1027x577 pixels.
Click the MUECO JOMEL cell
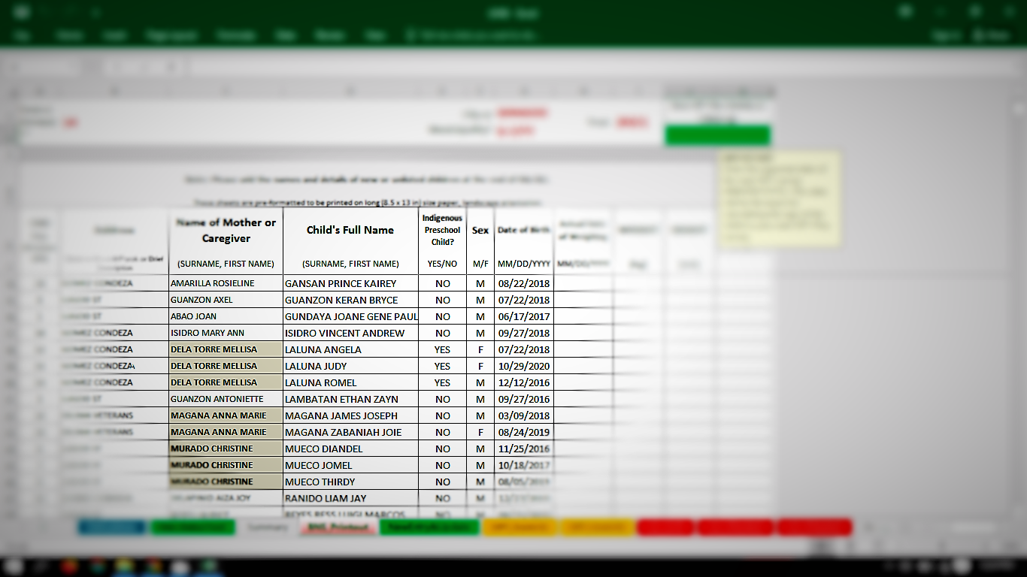(350, 465)
